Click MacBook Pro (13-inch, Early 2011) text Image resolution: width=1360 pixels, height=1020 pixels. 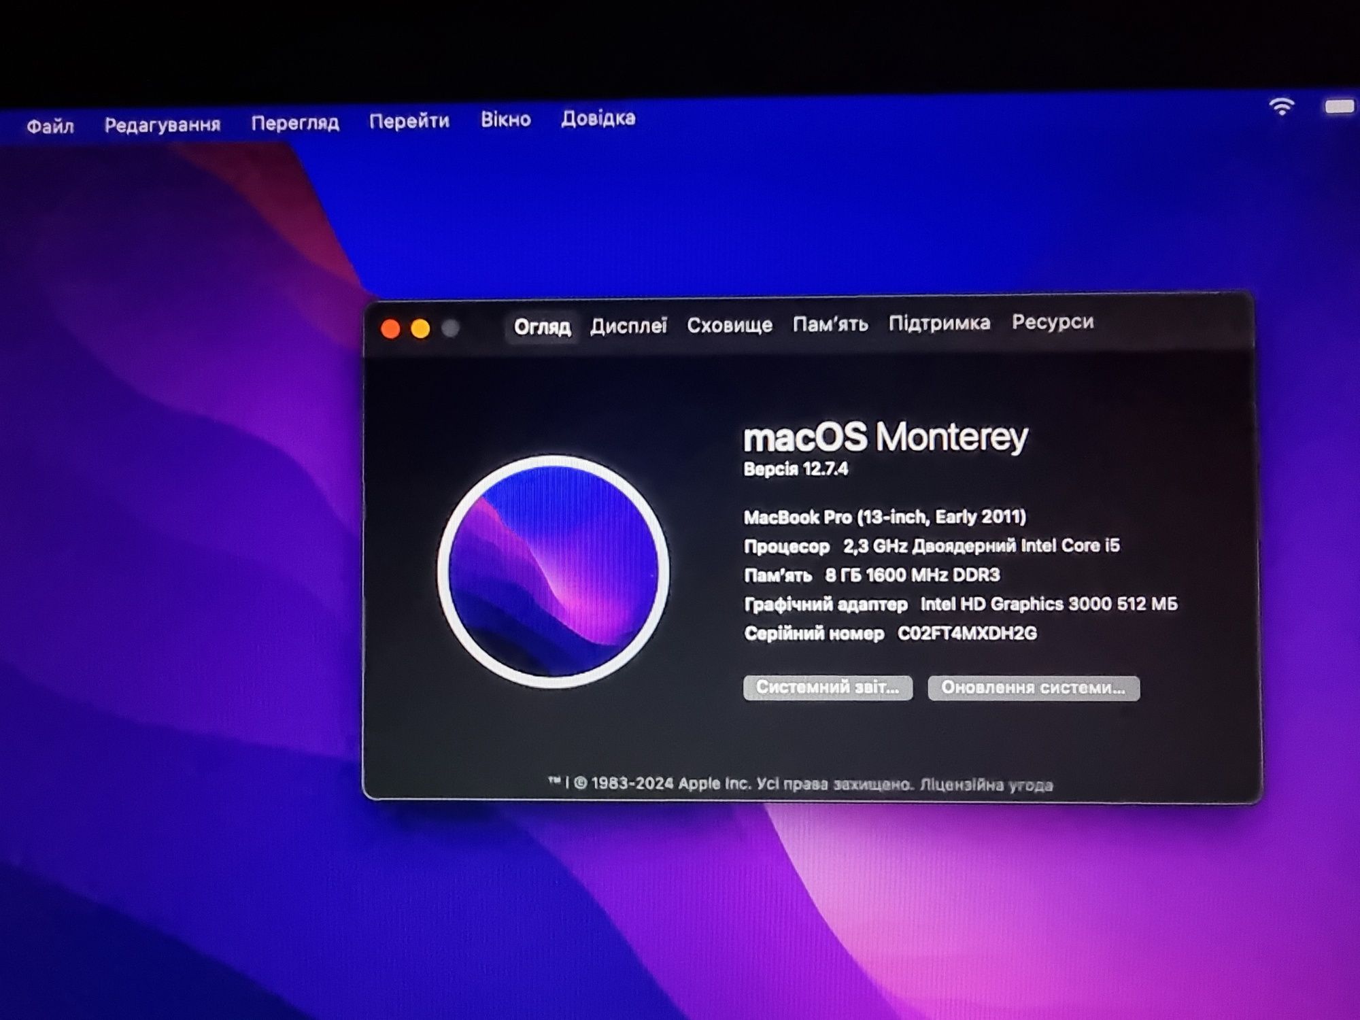tap(885, 517)
